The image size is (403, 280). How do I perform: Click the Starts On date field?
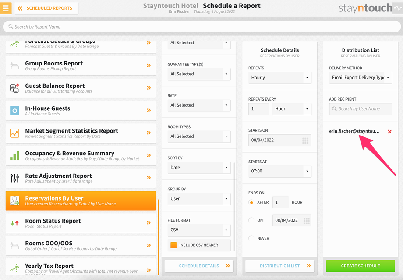pos(279,140)
